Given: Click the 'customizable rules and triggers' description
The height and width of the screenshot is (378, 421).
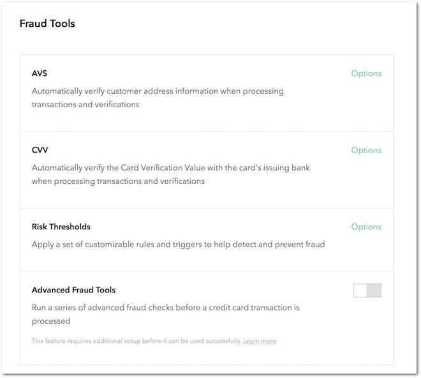Looking at the screenshot, I should (178, 245).
